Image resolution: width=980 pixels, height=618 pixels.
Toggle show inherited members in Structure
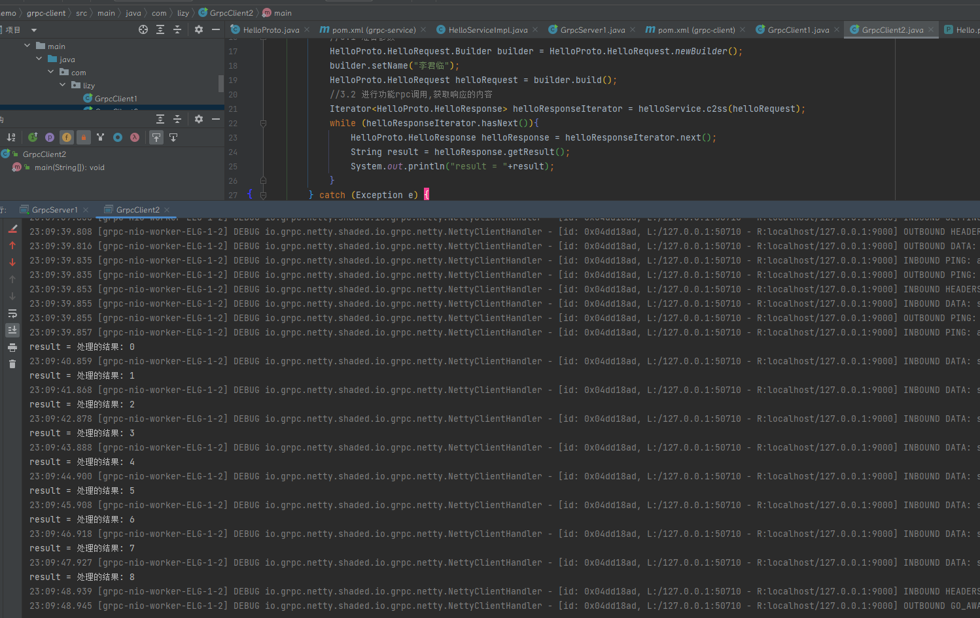33,137
